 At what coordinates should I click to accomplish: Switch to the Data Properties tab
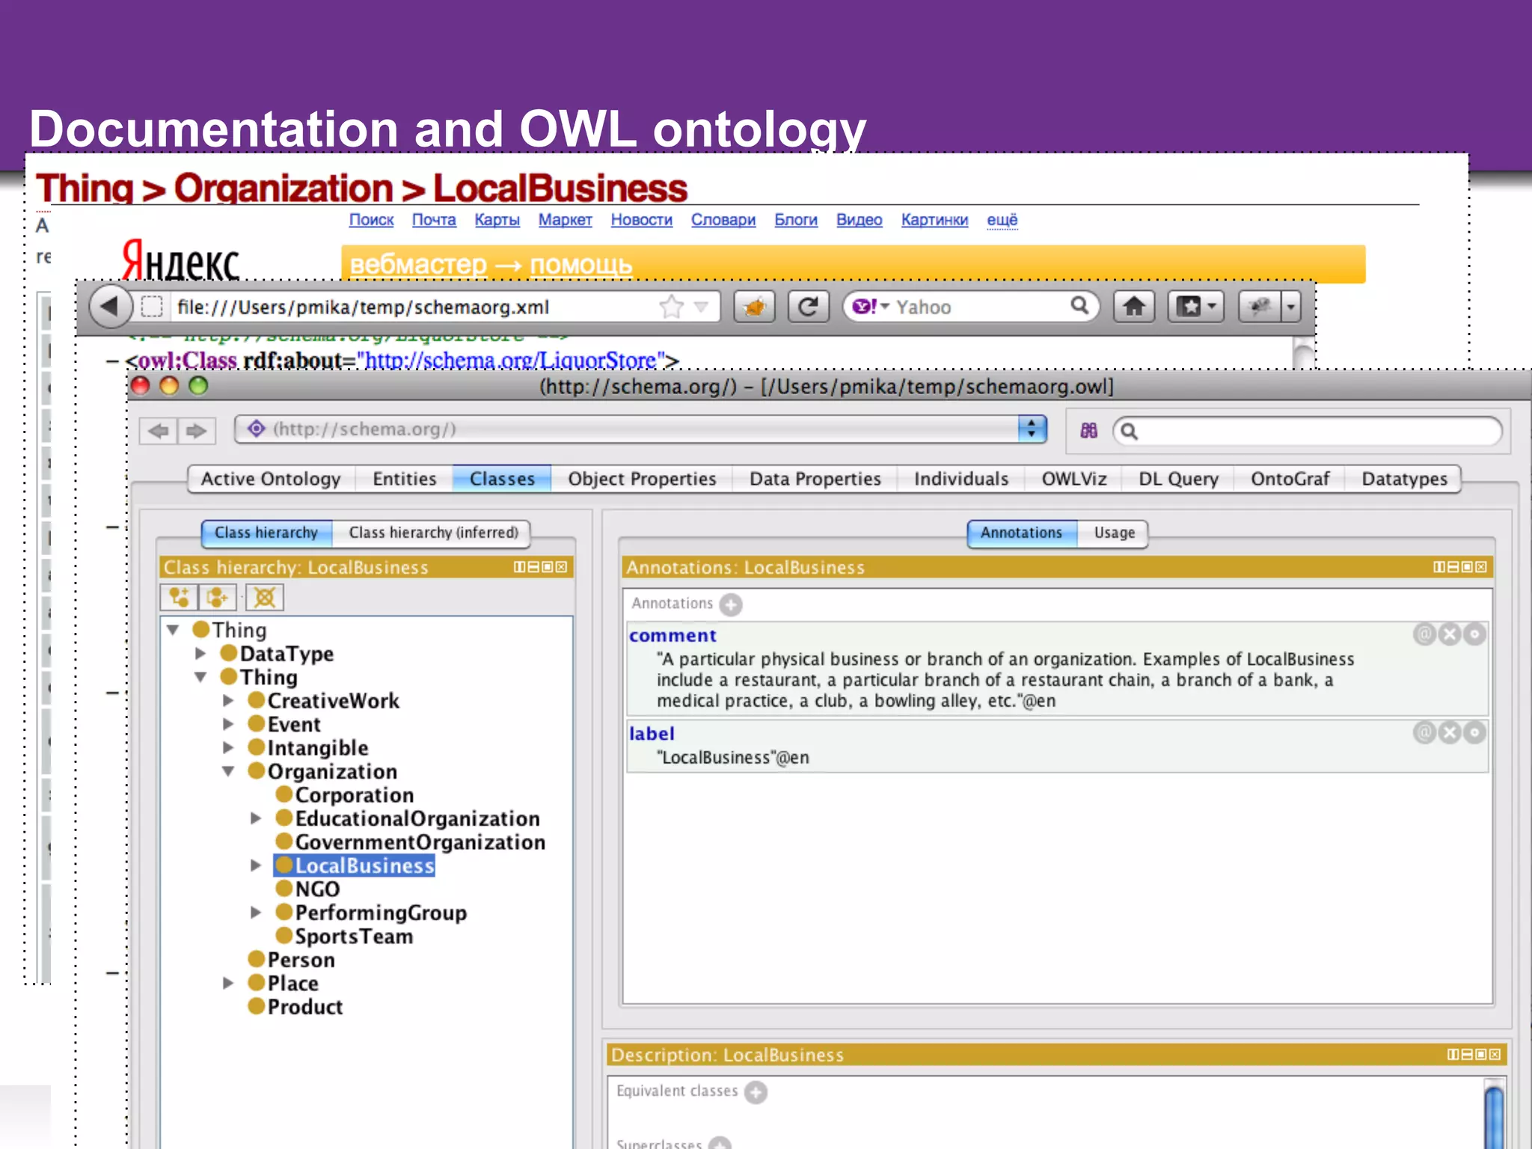click(815, 479)
